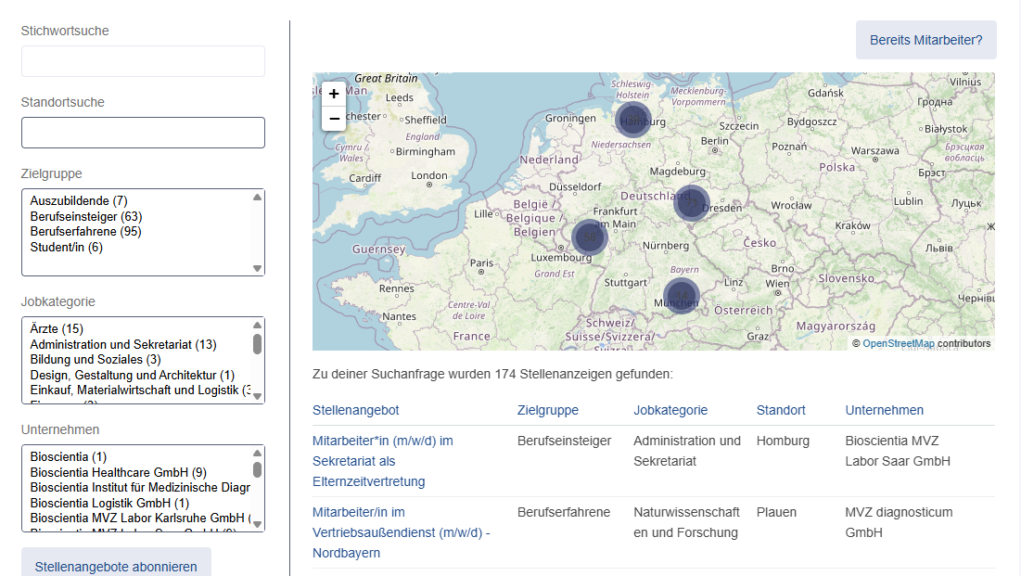Screen dimensions: 1021x576
Task: Focus the Stichwortsuche input field
Action: click(x=143, y=61)
